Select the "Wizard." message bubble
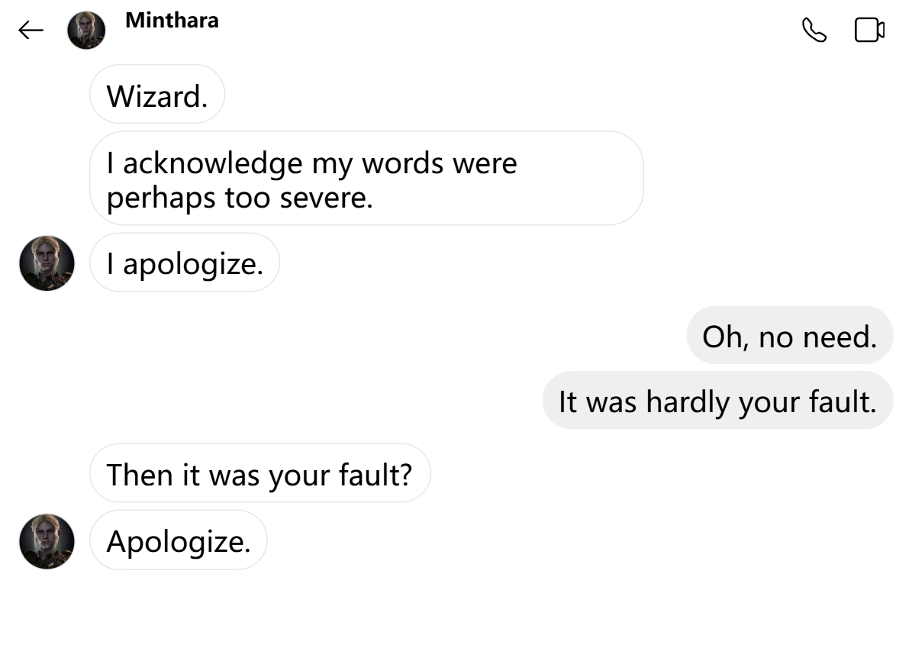This screenshot has width=912, height=661. (157, 95)
